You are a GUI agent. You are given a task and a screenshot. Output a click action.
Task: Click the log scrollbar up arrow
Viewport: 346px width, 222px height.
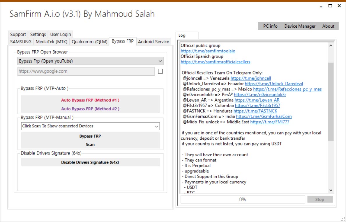pos(331,46)
